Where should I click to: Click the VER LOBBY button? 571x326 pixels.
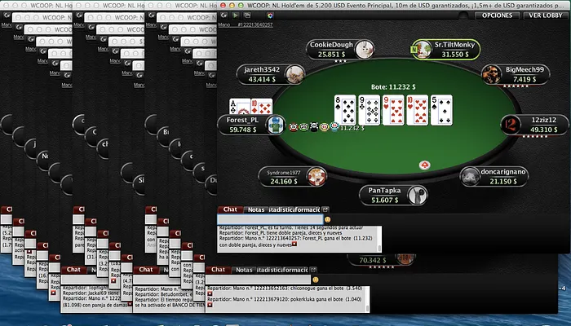point(546,15)
